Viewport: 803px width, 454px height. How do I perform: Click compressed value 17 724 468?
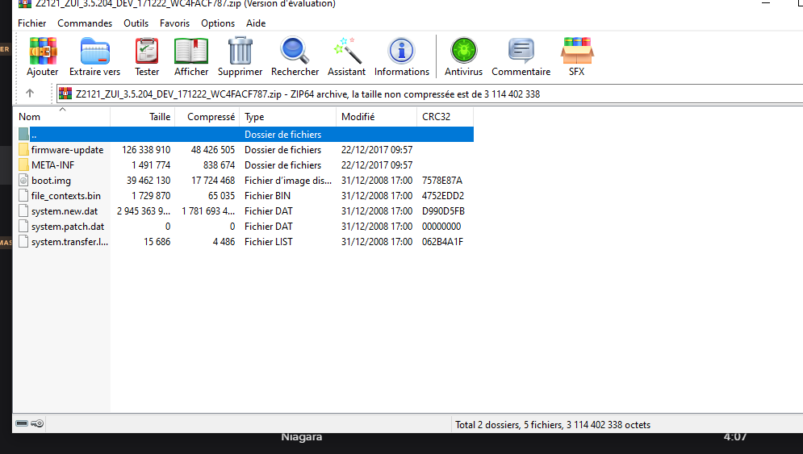click(213, 180)
